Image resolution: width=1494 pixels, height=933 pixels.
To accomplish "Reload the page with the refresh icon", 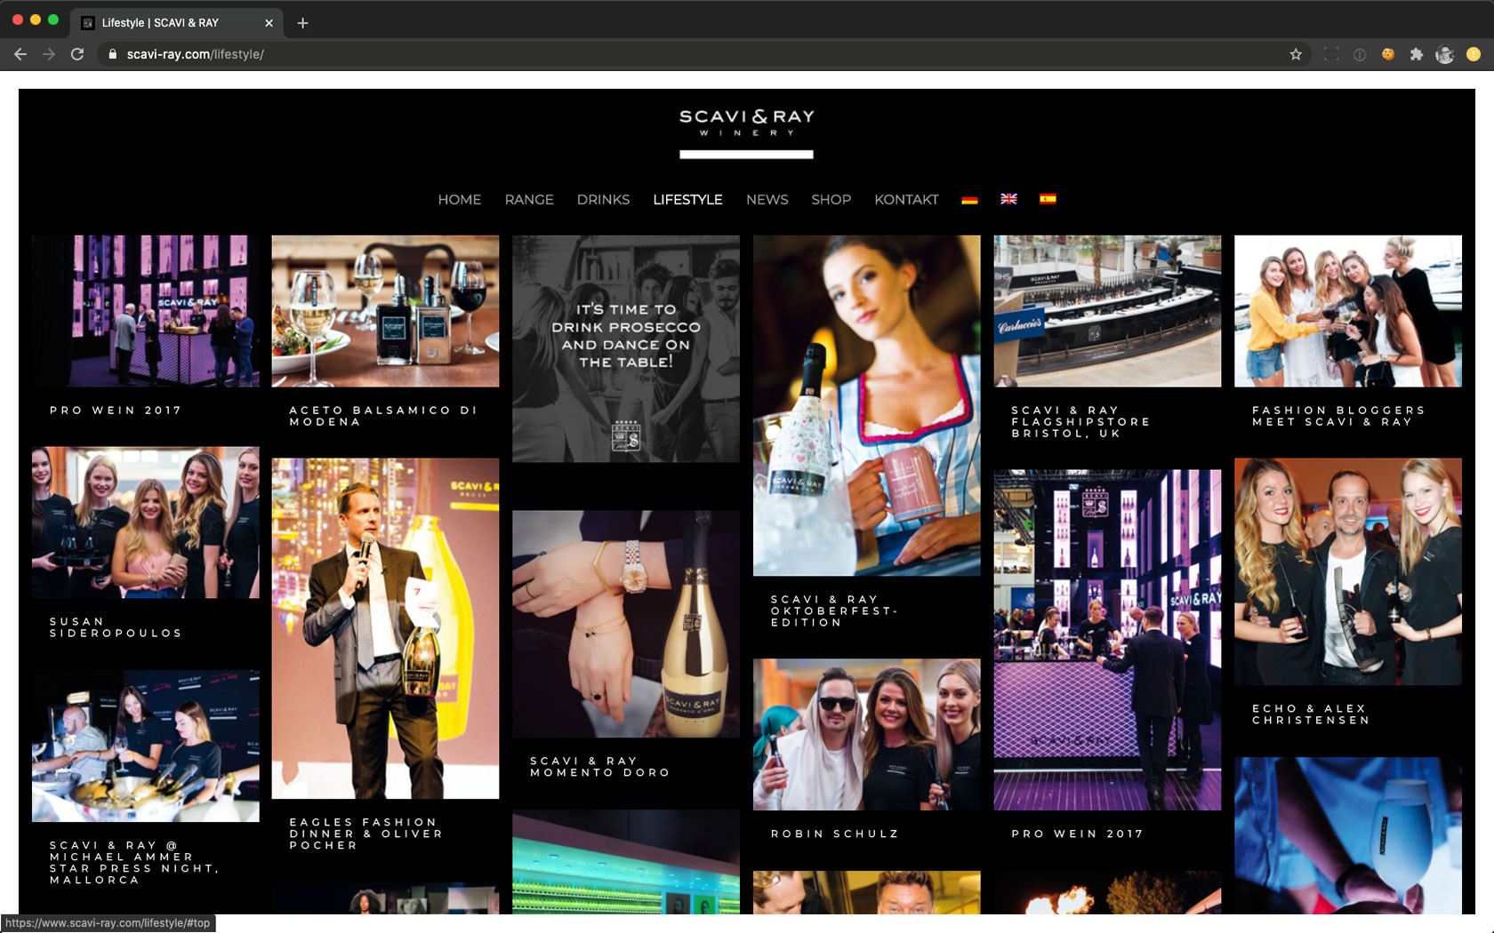I will (x=77, y=54).
